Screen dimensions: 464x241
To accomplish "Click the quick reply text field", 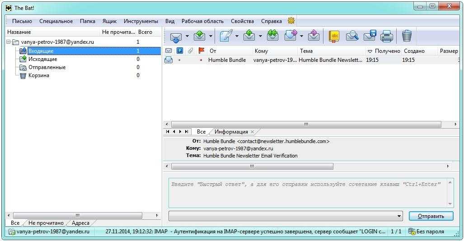I will (307, 192).
